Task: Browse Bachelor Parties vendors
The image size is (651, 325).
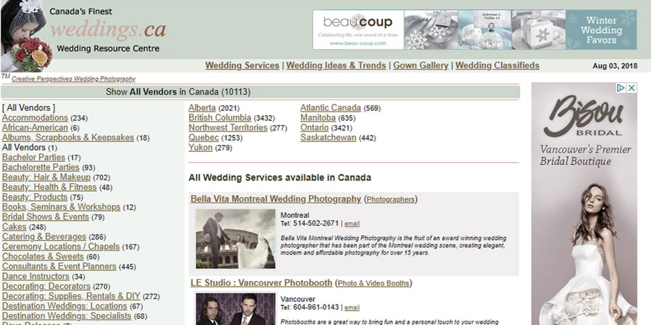Action: pyautogui.click(x=34, y=157)
